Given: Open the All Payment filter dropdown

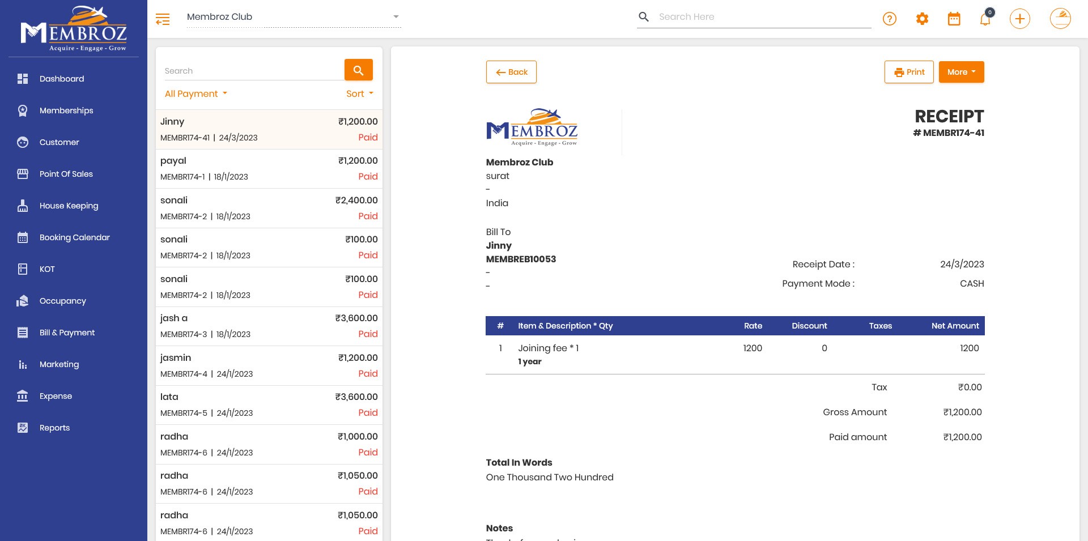Looking at the screenshot, I should pos(196,94).
